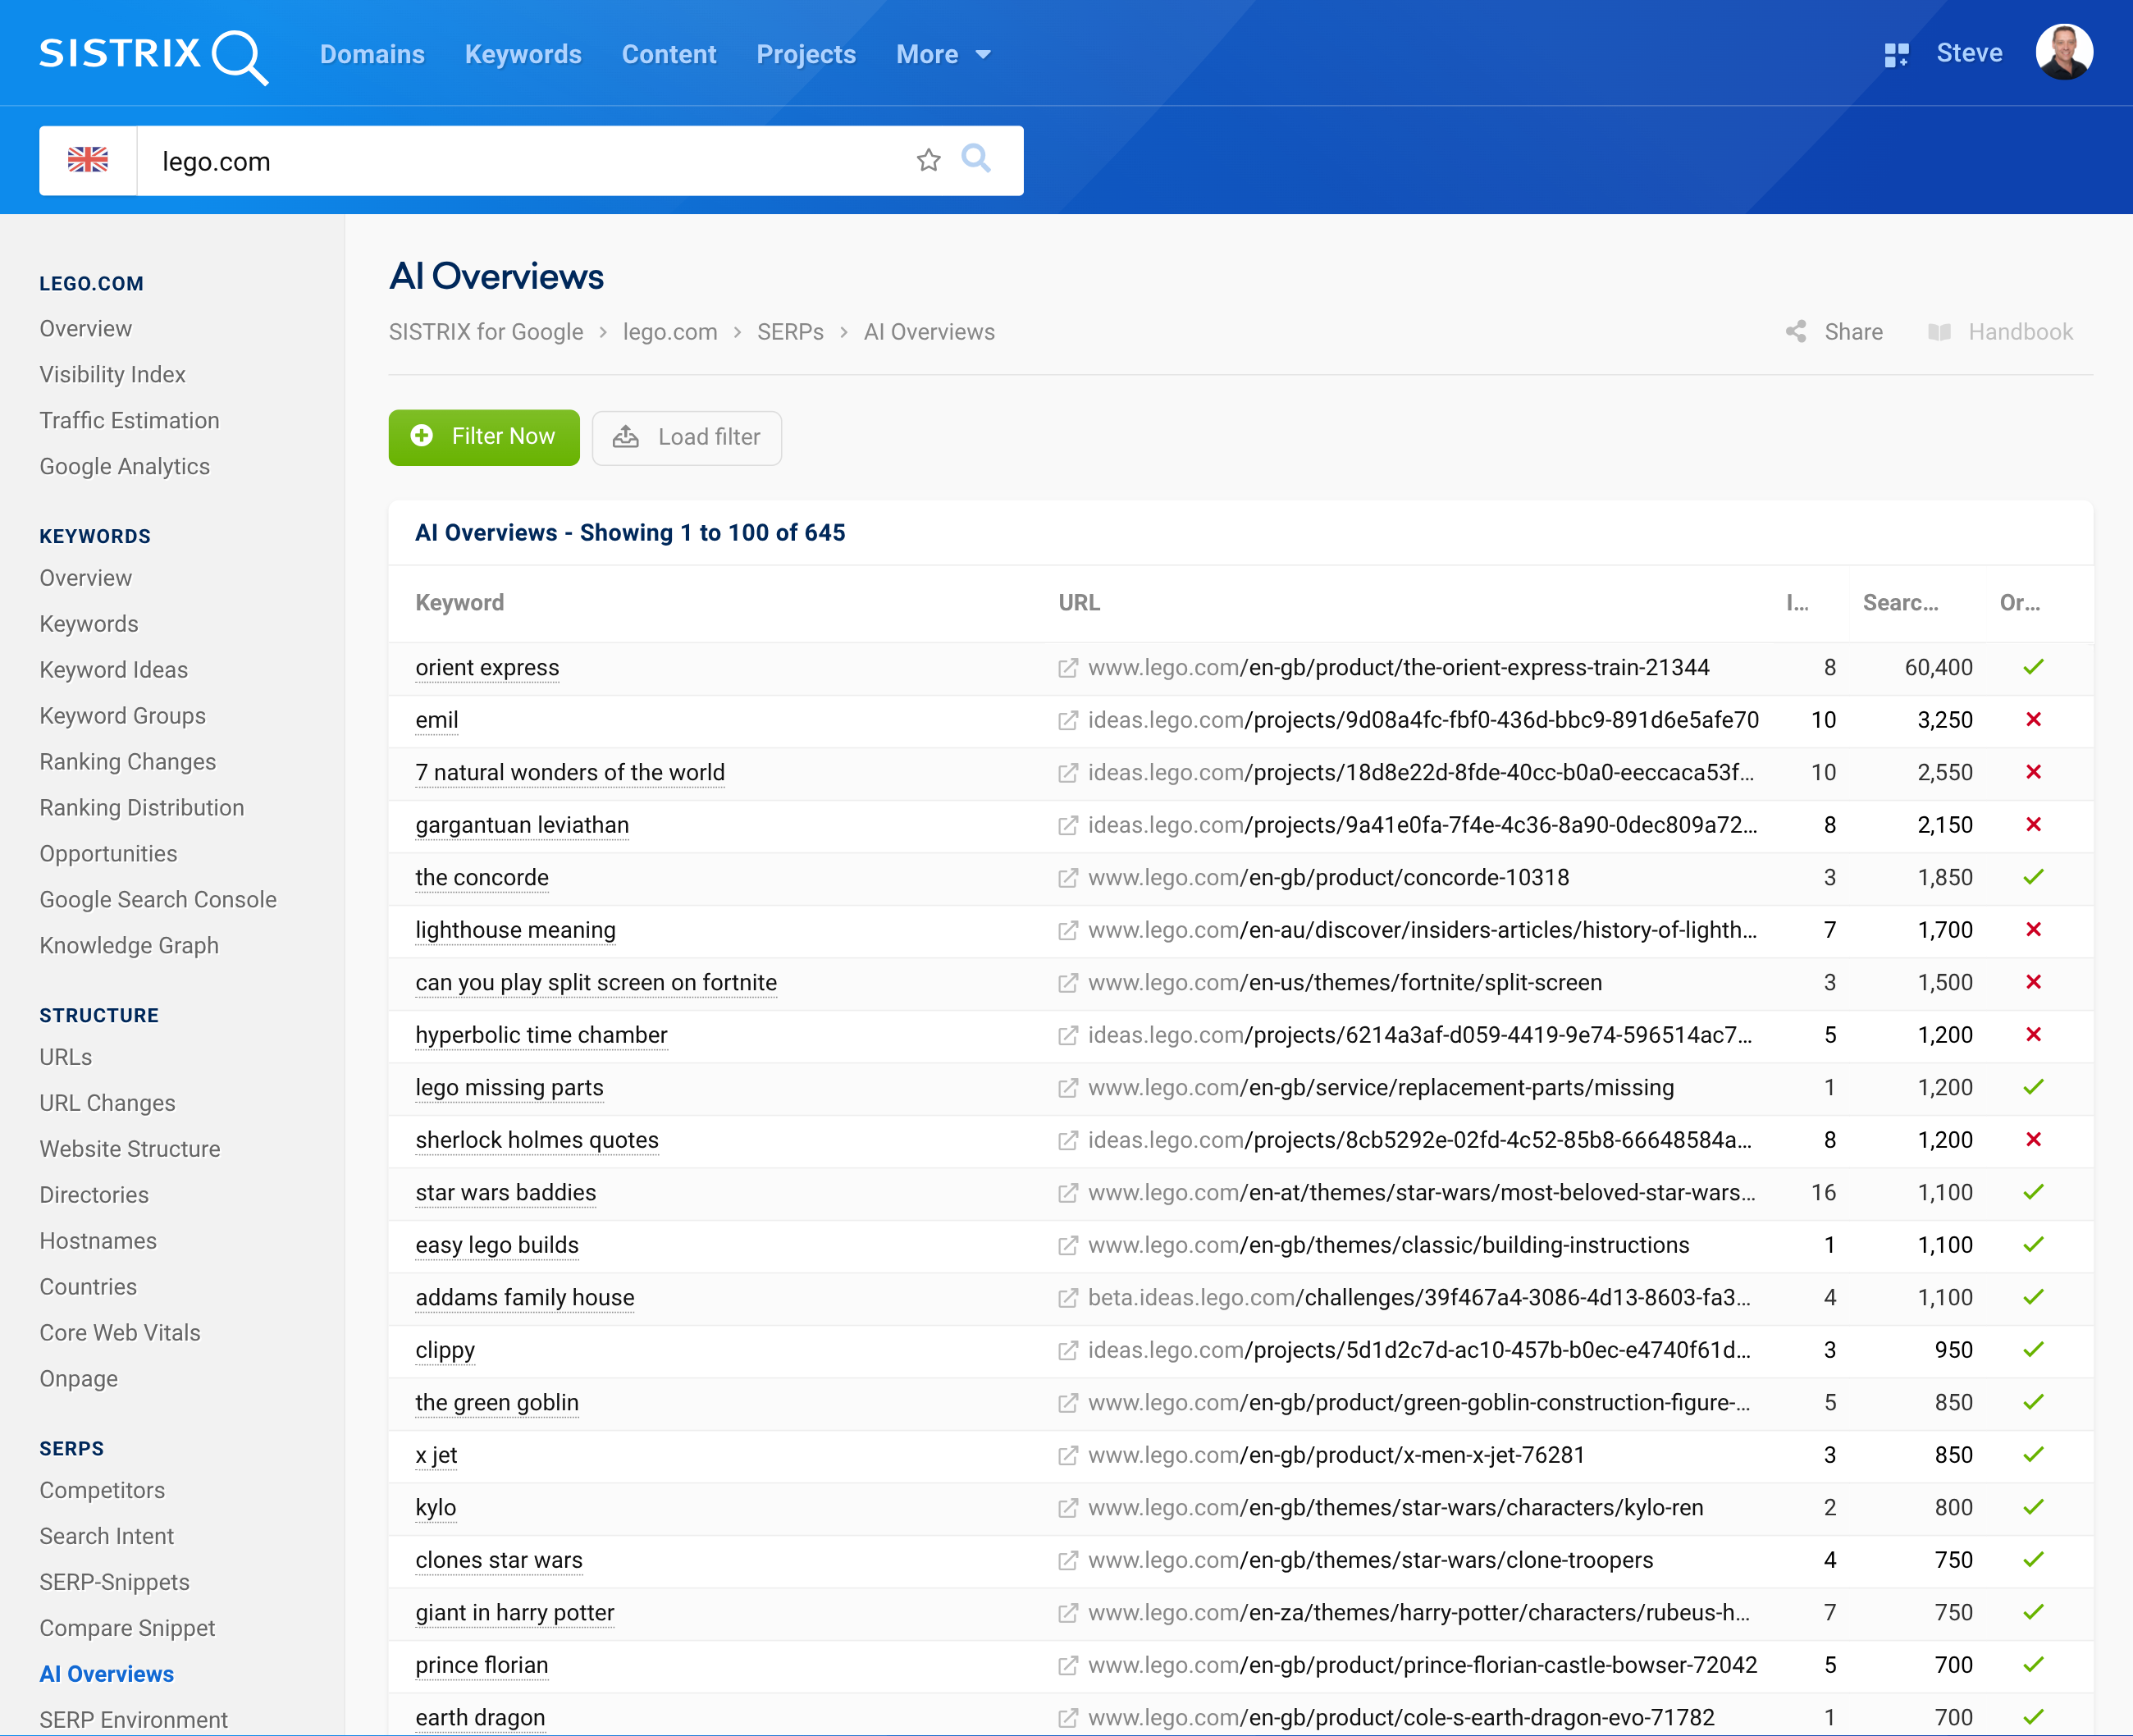Image resolution: width=2133 pixels, height=1736 pixels.
Task: Open the hyperbolic time chamber keyword
Action: (x=541, y=1035)
